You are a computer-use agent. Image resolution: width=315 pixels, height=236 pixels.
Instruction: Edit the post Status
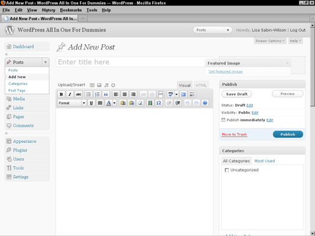[250, 105]
